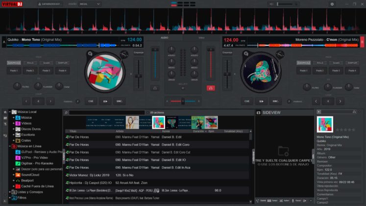Expand the Escritorio folder

click(14, 135)
